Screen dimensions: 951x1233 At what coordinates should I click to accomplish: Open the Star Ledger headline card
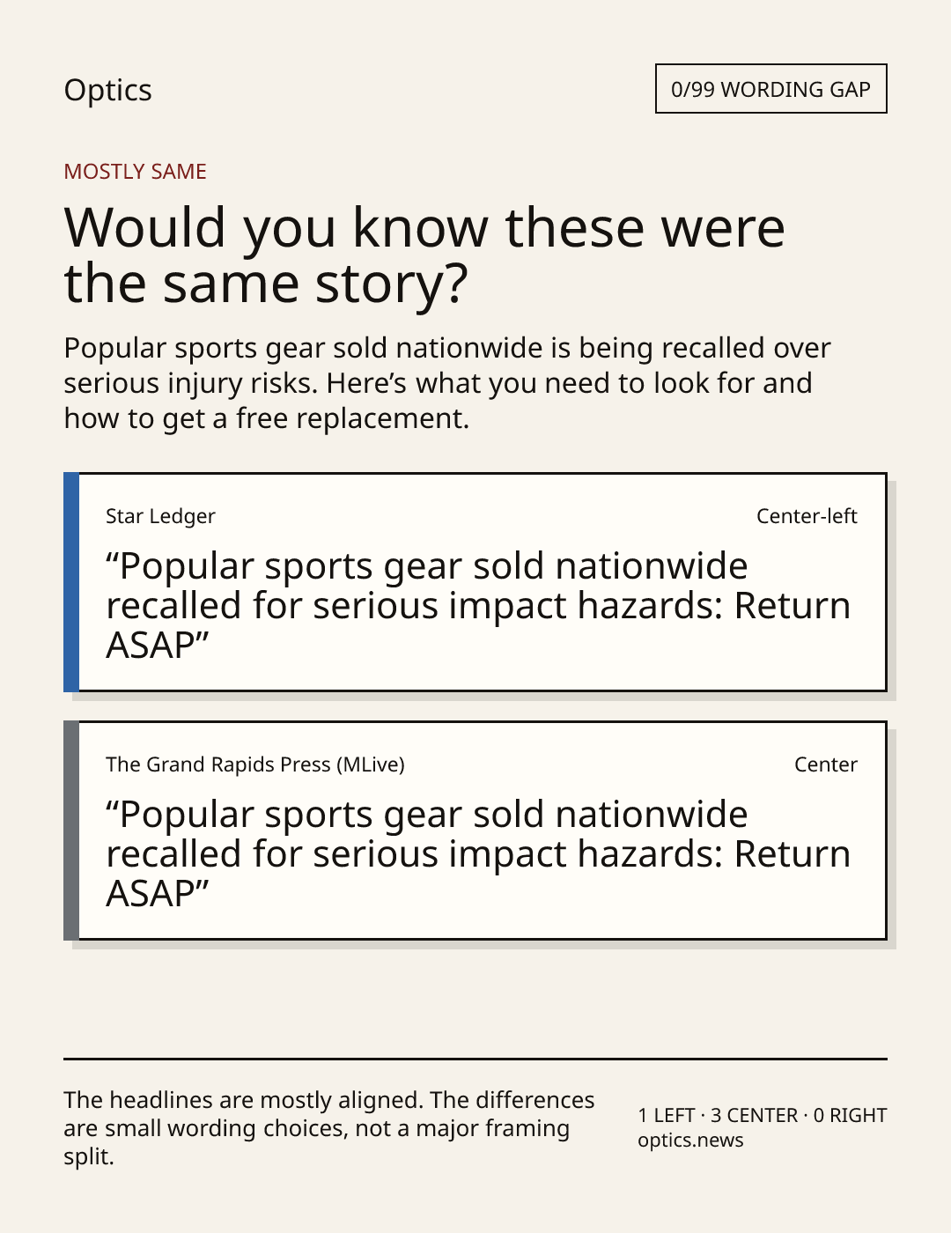(475, 582)
